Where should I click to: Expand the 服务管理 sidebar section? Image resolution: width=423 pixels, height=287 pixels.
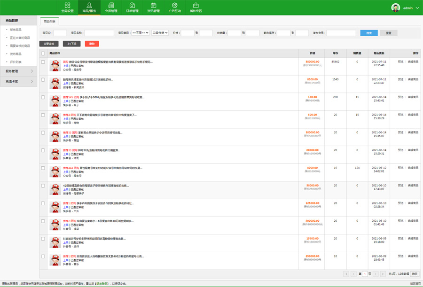[x=19, y=71]
